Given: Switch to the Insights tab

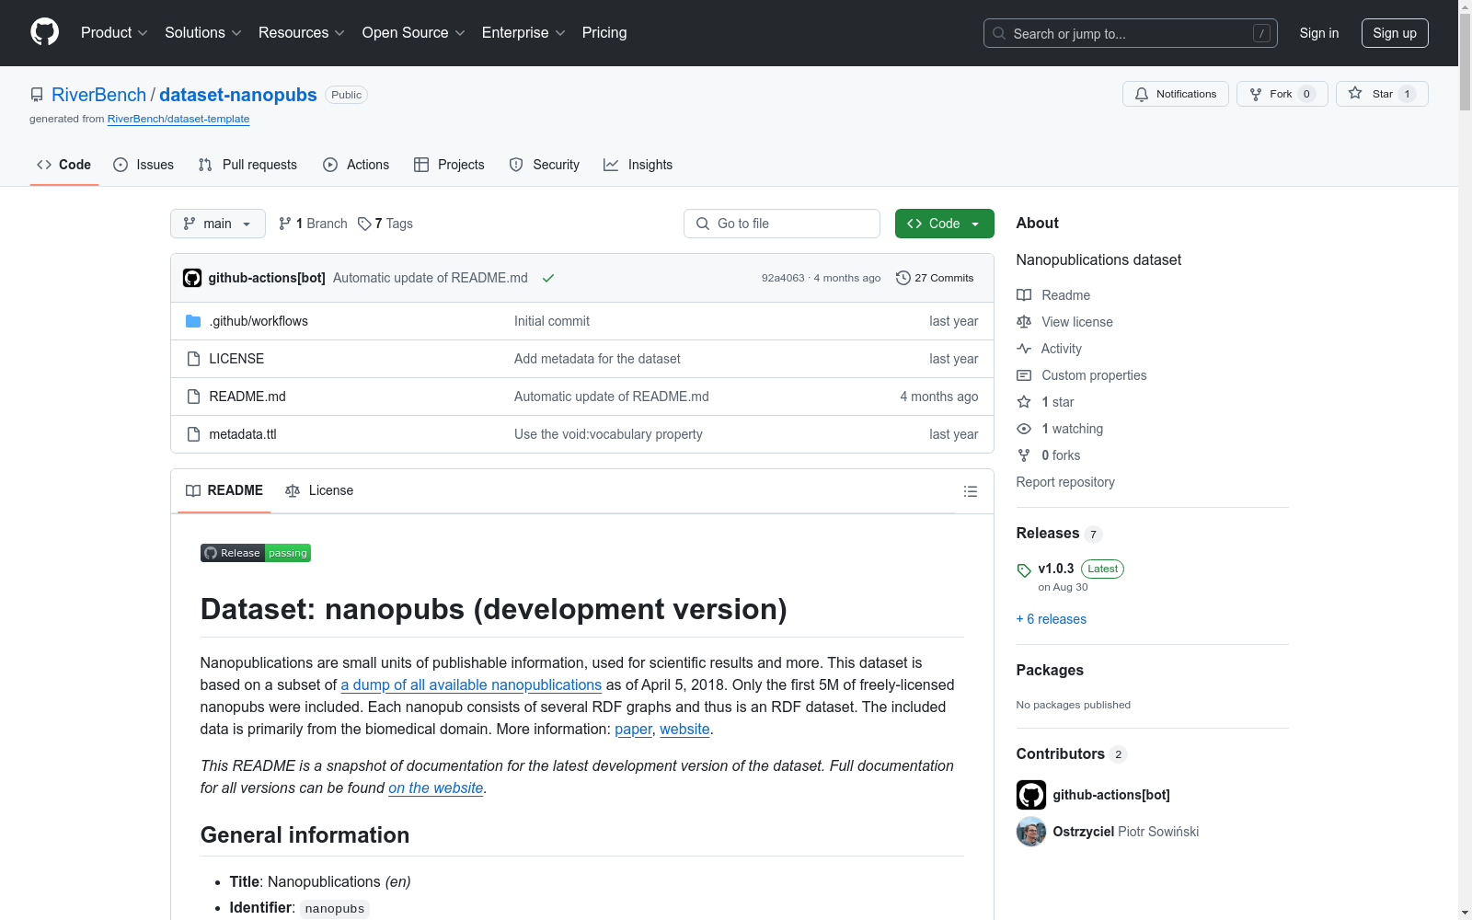Looking at the screenshot, I should [x=638, y=165].
